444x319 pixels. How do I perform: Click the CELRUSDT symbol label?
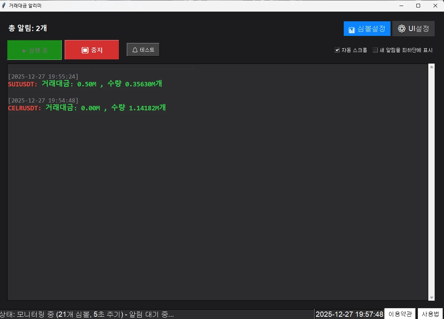(25, 108)
